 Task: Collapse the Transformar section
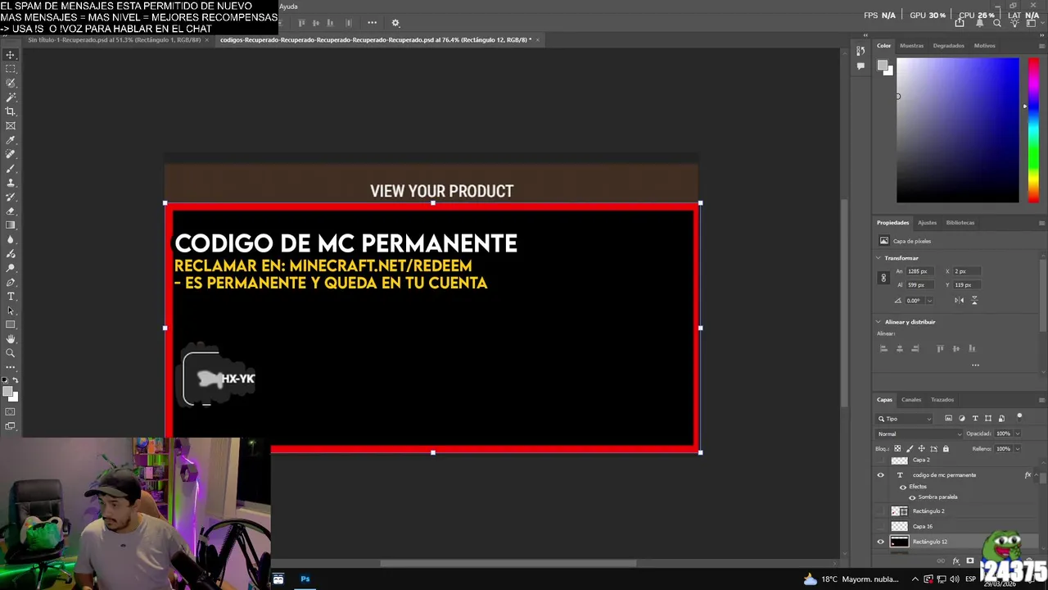click(x=879, y=258)
